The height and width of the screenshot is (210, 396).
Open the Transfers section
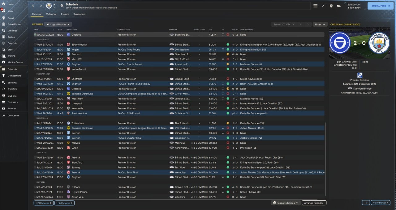pos(12,89)
